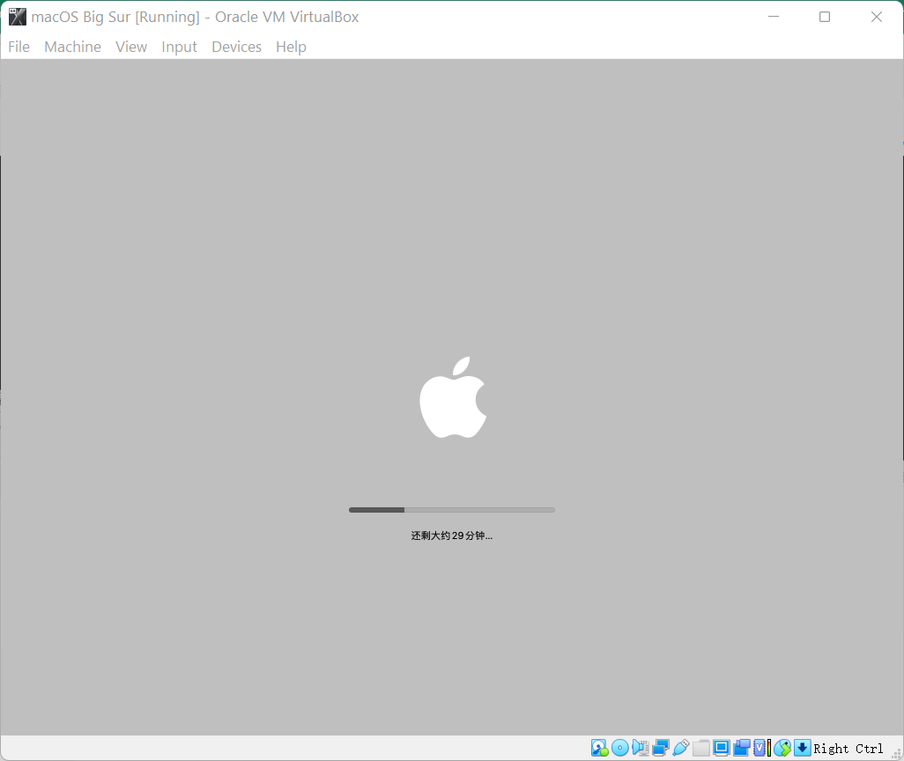
Task: Click the audio indicator icon
Action: pos(640,749)
